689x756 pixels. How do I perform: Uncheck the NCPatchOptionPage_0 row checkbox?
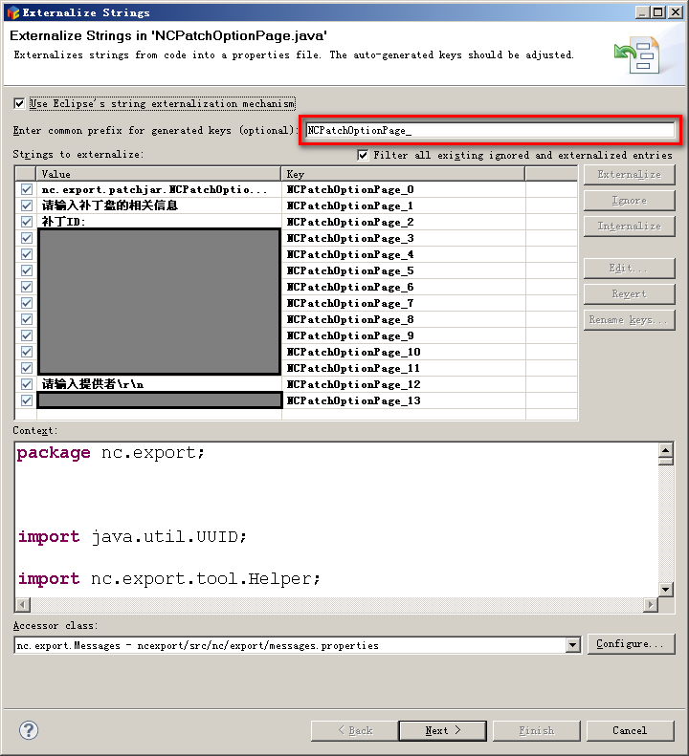coord(27,189)
